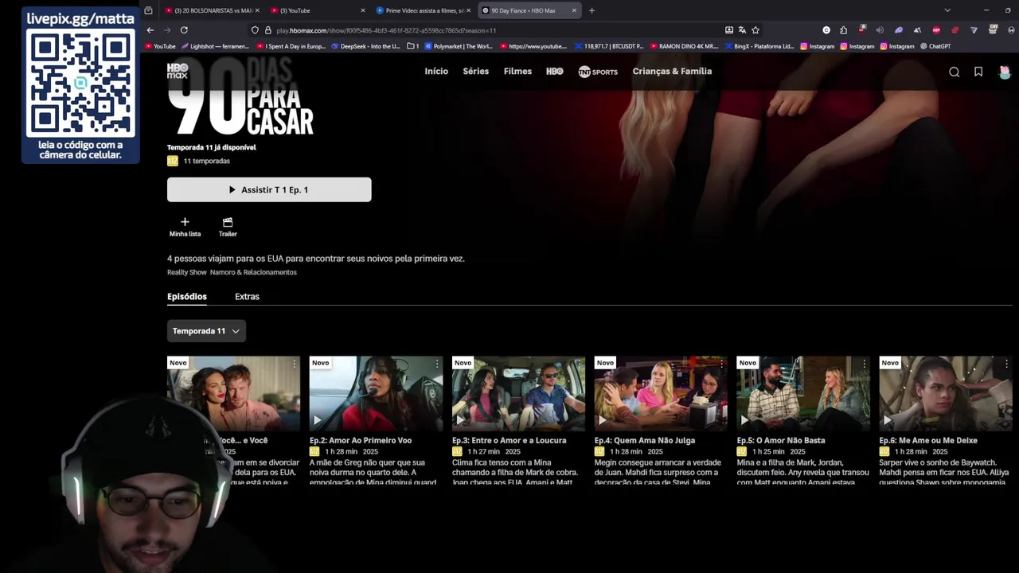This screenshot has width=1019, height=573.
Task: Open Crianças & Família section
Action: [672, 72]
